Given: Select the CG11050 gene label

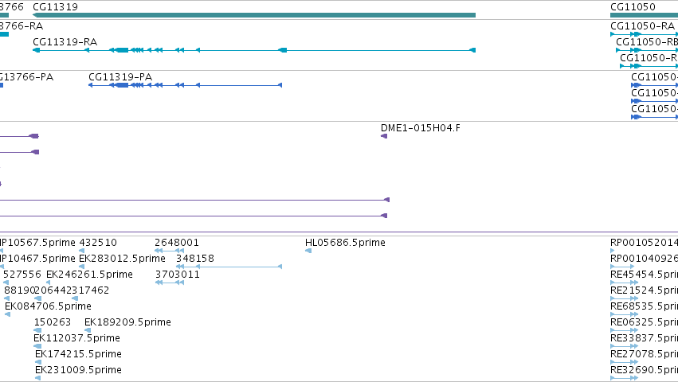Looking at the screenshot, I should coord(633,7).
